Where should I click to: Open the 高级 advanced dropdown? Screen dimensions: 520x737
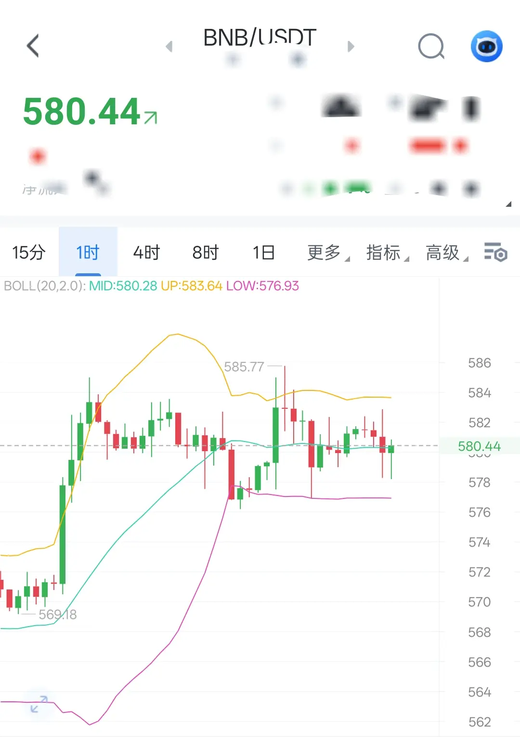(447, 252)
